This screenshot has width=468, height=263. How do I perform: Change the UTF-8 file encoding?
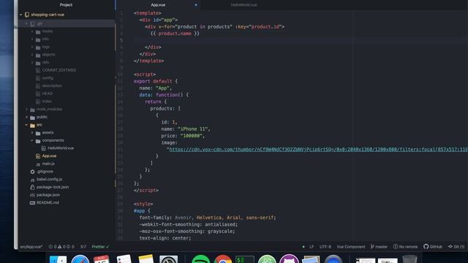325,247
